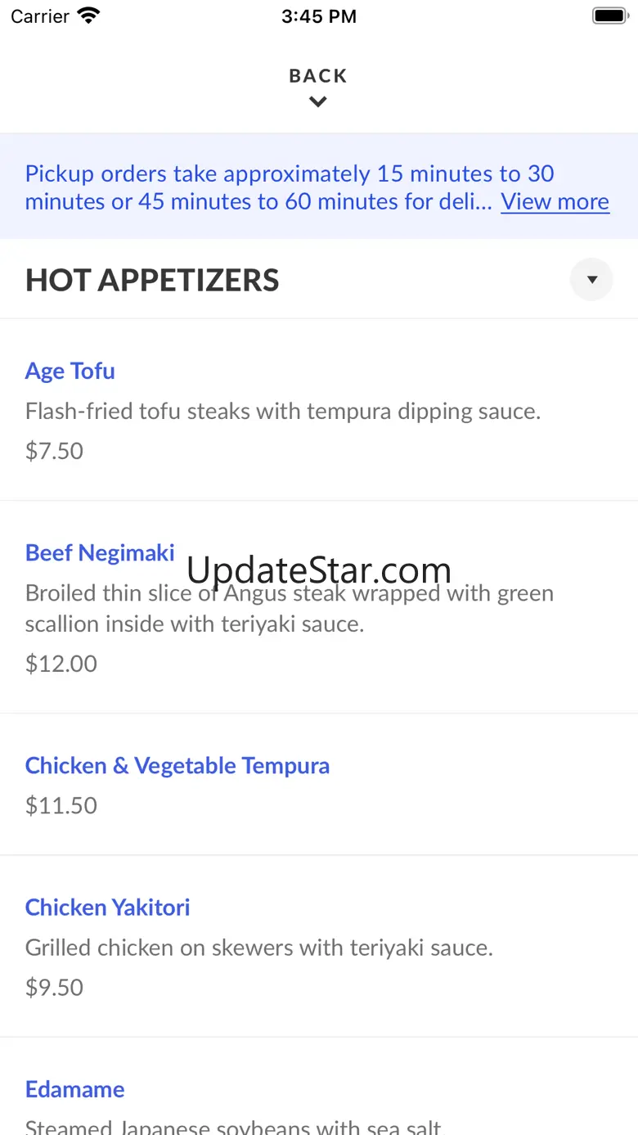Click the down chevron under BACK
This screenshot has height=1135, width=638.
[x=318, y=102]
